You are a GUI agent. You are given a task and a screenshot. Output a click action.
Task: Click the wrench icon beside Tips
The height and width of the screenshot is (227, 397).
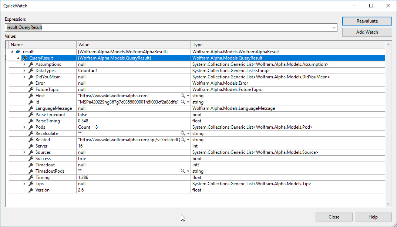click(x=31, y=184)
